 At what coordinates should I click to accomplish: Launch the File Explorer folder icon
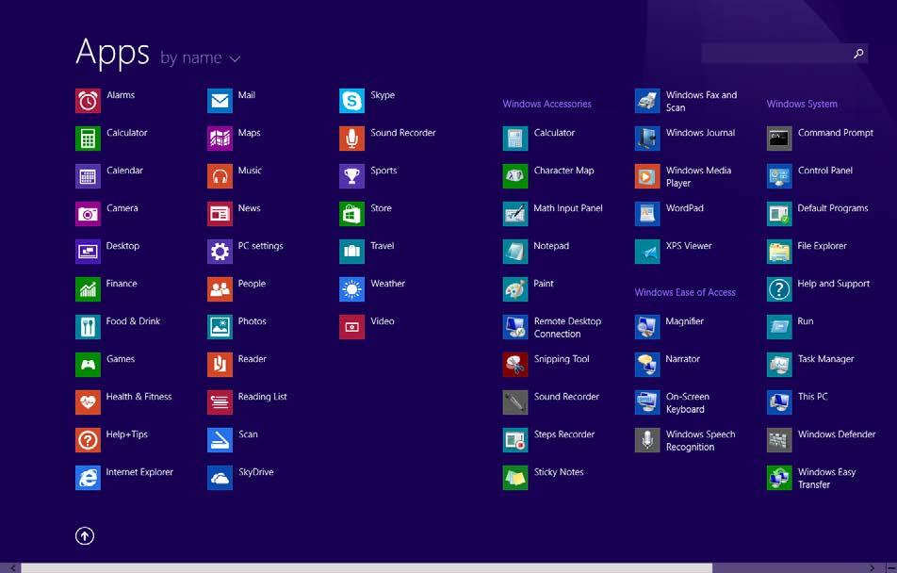tap(779, 252)
